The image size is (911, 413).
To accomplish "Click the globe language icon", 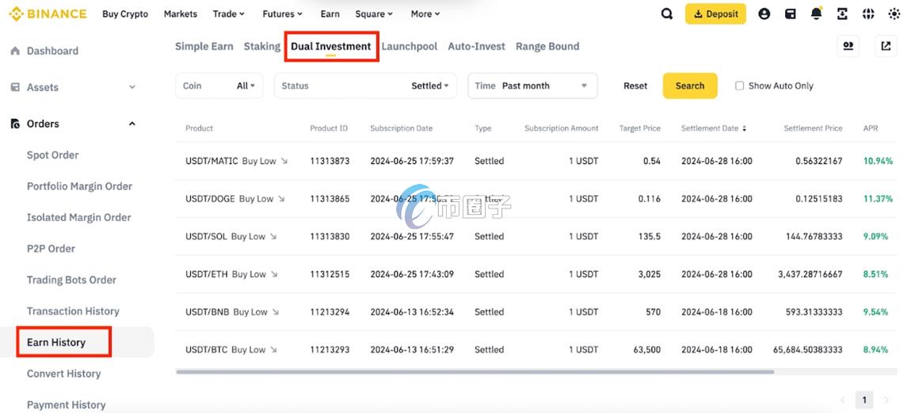I will (x=868, y=14).
